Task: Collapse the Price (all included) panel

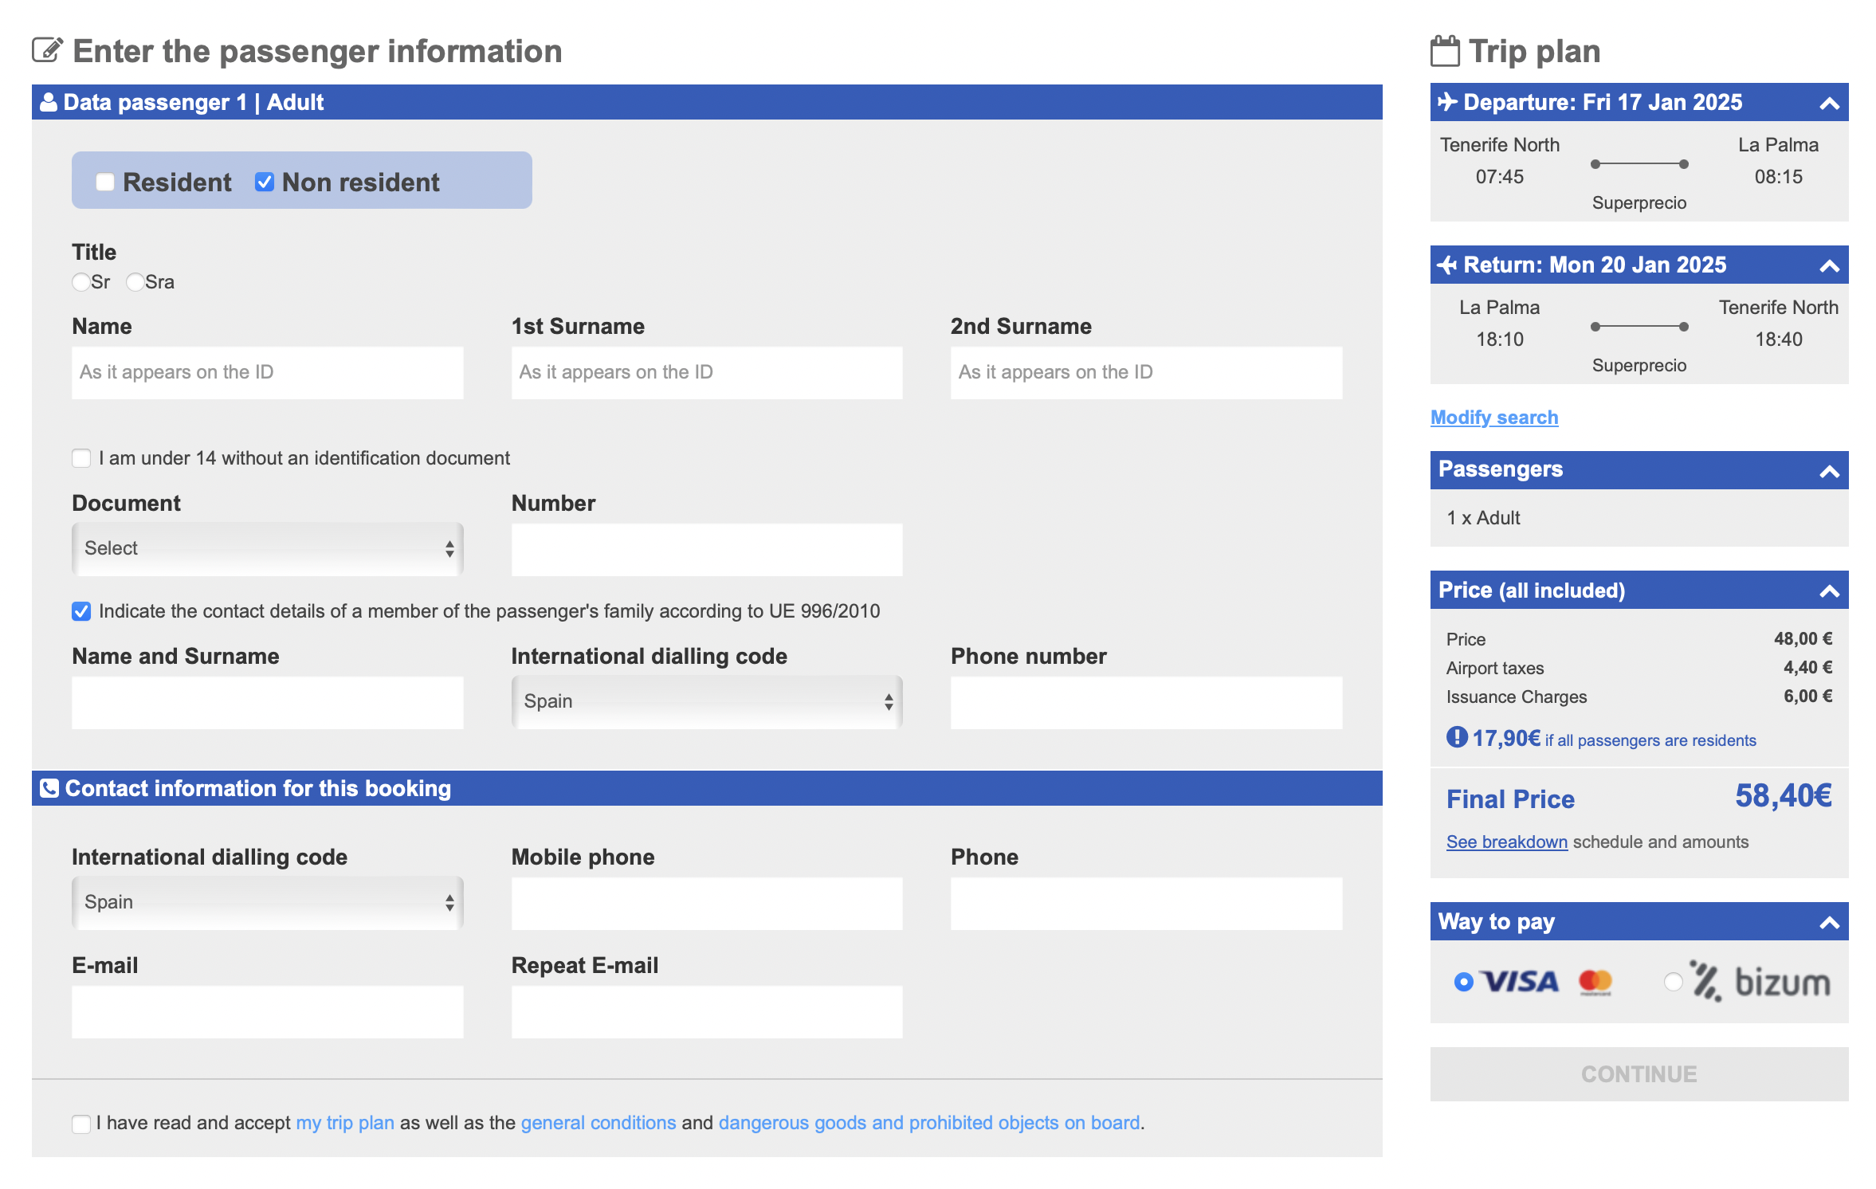Action: point(1830,591)
